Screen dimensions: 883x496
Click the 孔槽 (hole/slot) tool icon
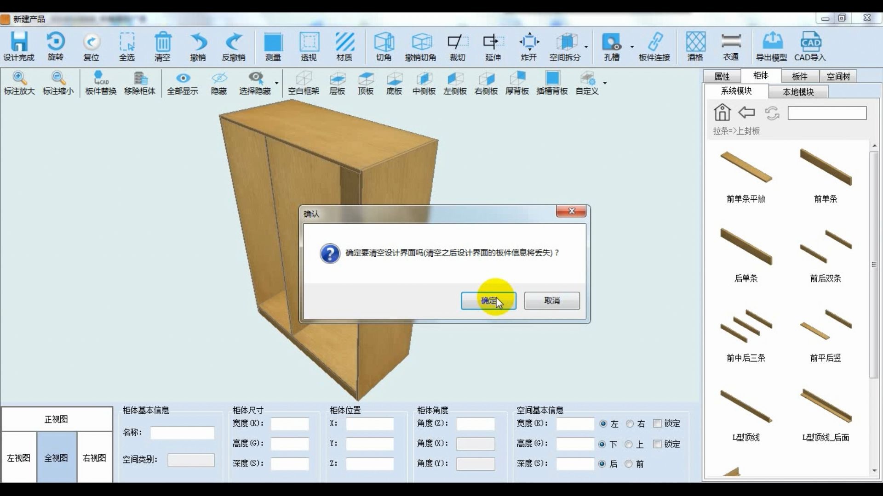[609, 46]
